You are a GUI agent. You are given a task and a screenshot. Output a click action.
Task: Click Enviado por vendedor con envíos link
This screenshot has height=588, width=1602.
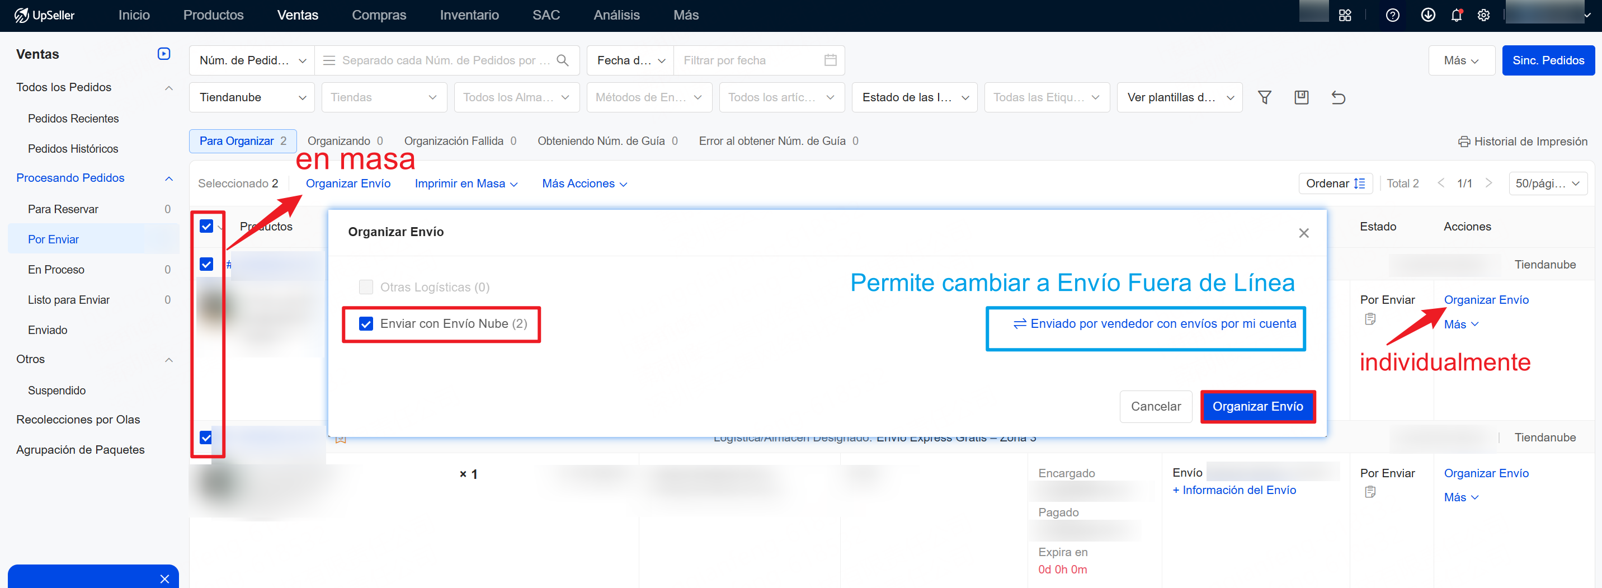[1155, 323]
